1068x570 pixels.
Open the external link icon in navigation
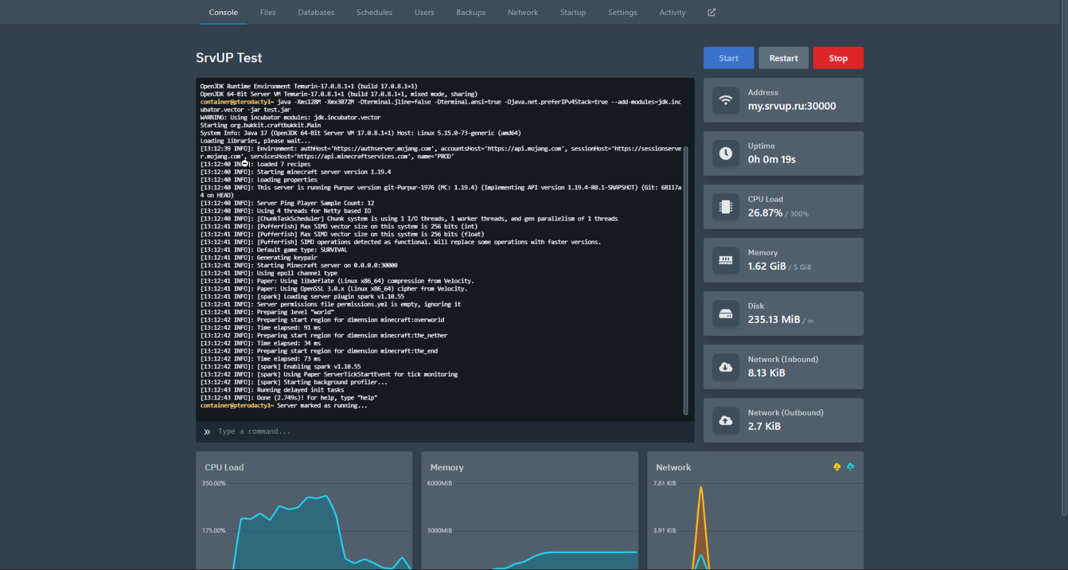pyautogui.click(x=712, y=12)
